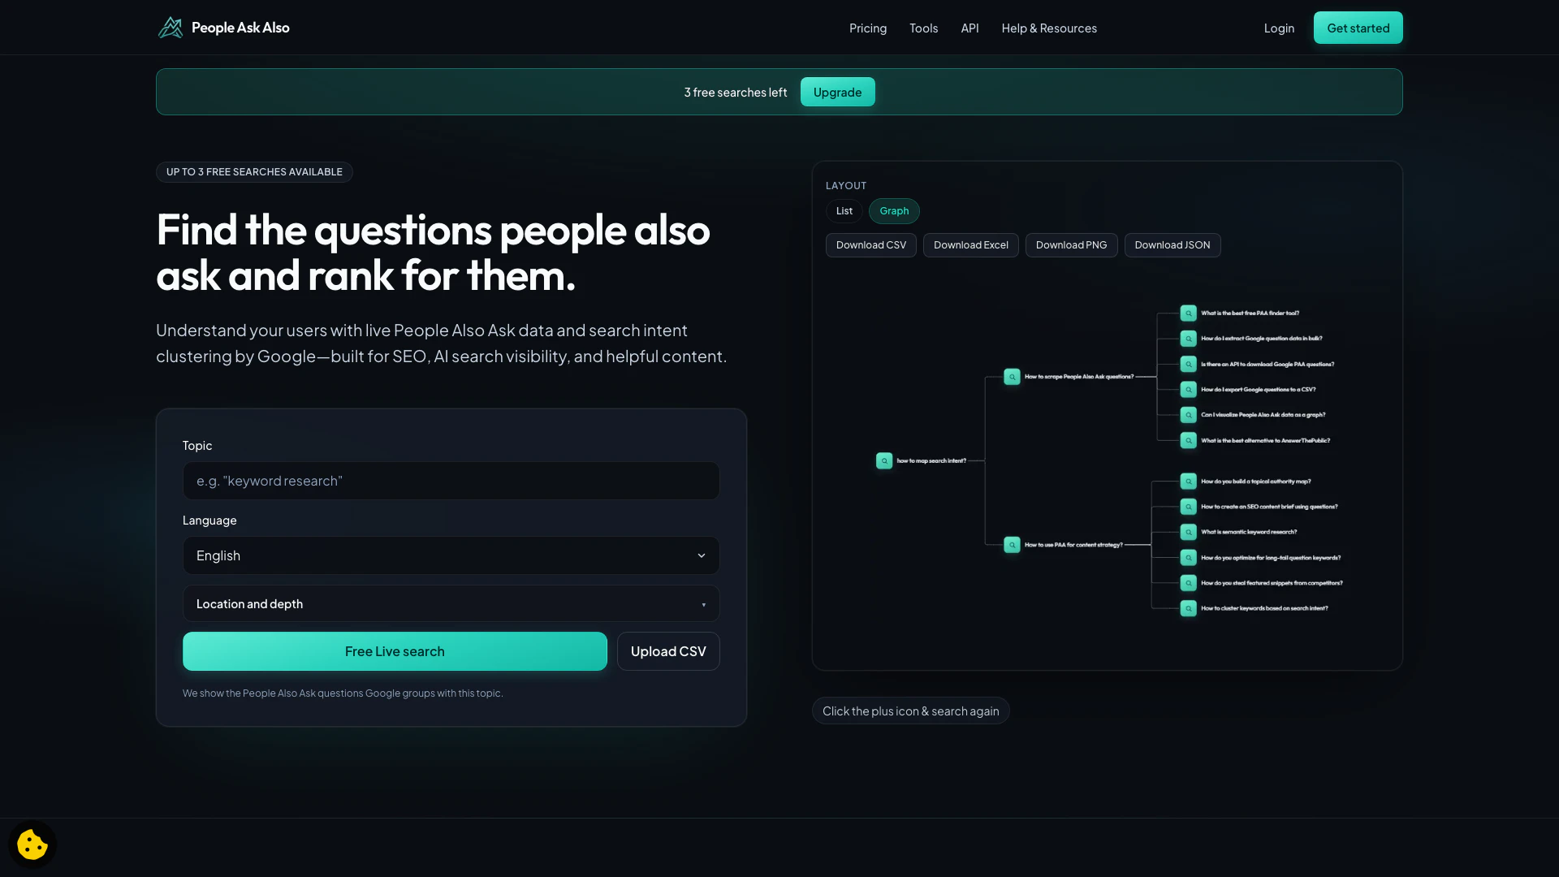Click the 'People Ask Also' brand name
Screen dimensions: 1559x877
(x=240, y=28)
